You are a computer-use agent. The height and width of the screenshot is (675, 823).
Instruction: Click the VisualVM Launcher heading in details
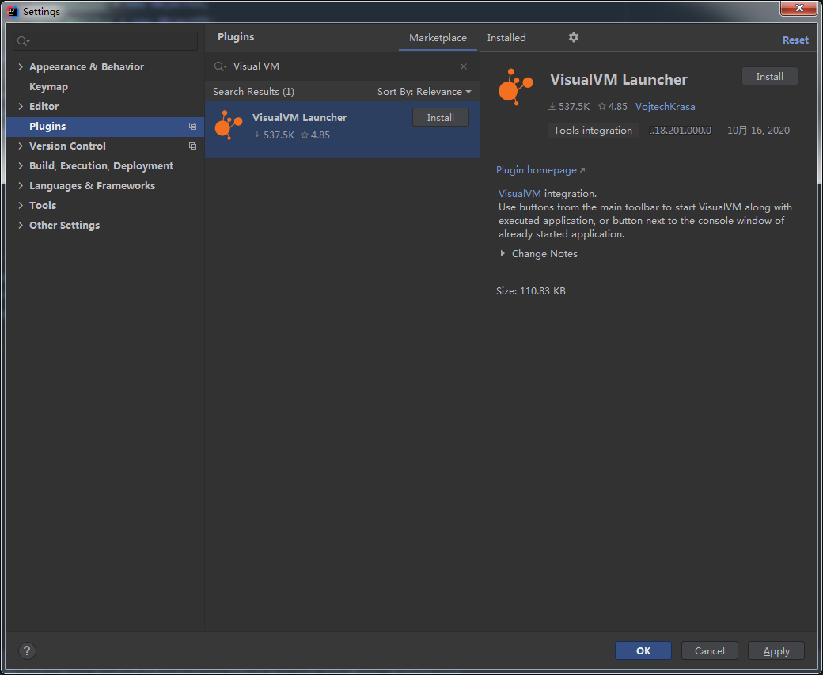pos(618,79)
